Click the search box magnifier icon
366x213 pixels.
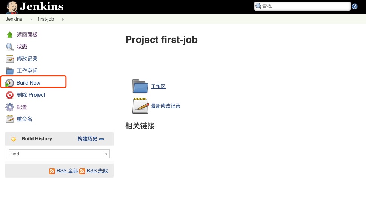point(258,6)
